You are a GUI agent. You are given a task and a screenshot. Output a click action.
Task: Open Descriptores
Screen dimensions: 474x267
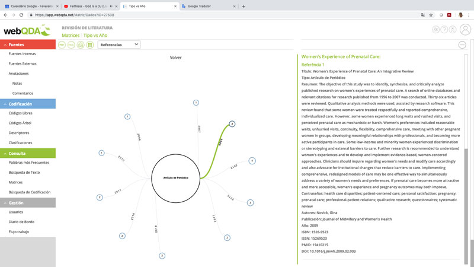click(x=19, y=133)
